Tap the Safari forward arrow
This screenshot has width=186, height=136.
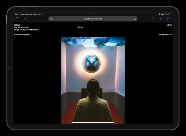point(32,19)
